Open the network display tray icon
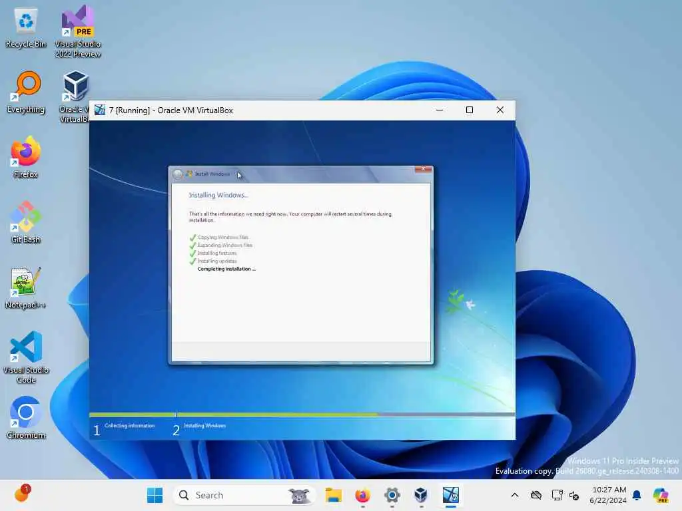Image resolution: width=682 pixels, height=511 pixels. [557, 495]
